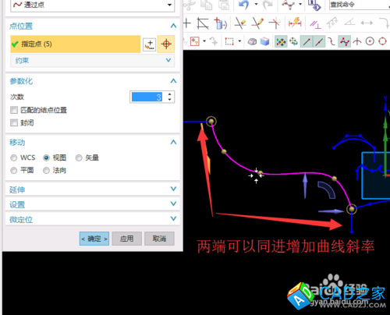Open the Point Dialog icon beside 指定点
This screenshot has height=315, width=390.
[x=150, y=44]
